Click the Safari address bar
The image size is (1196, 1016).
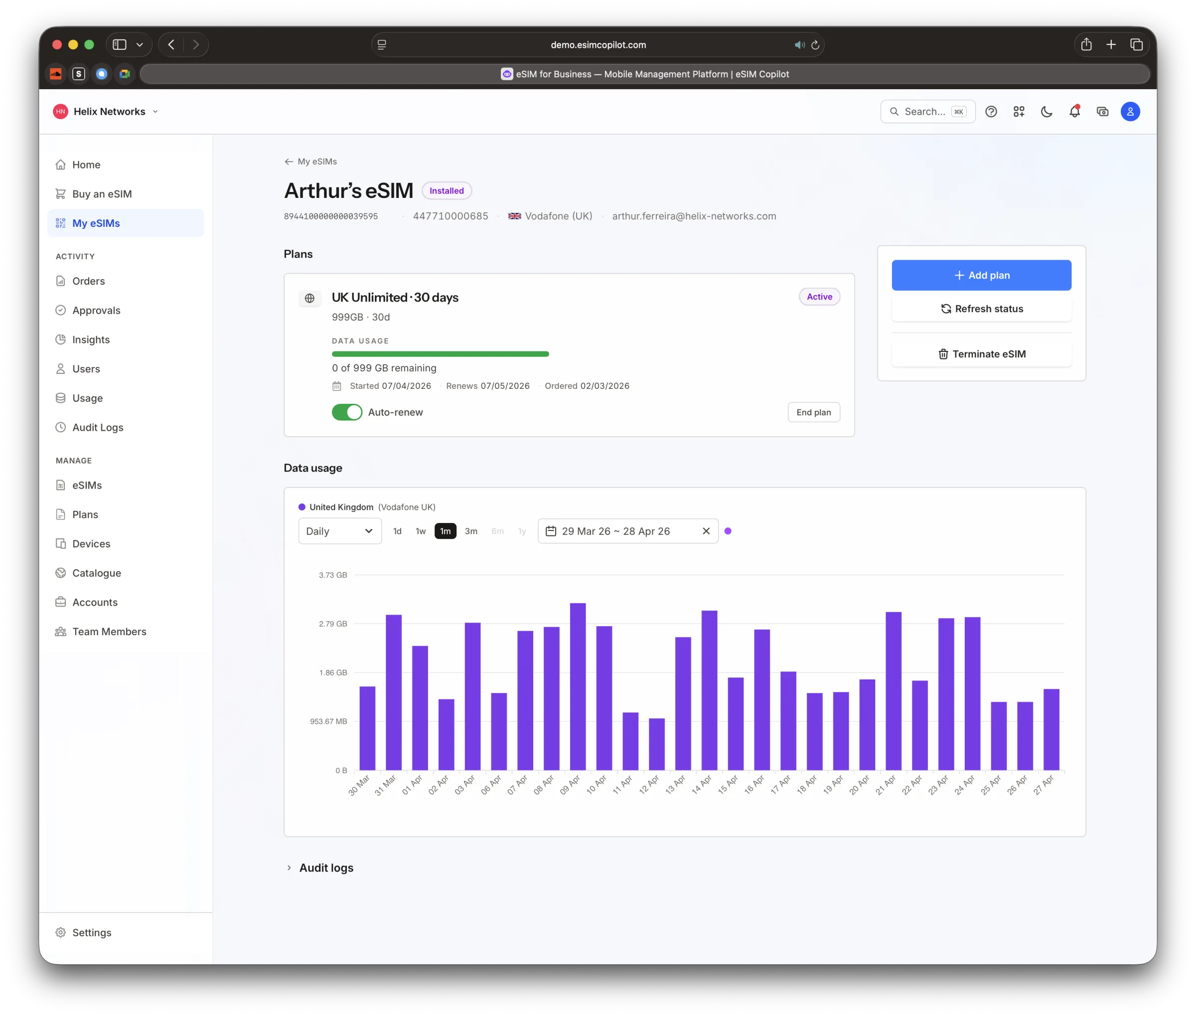pos(598,45)
